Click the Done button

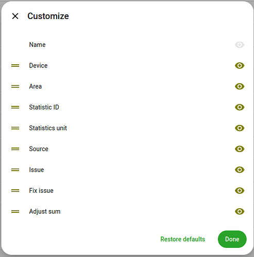point(232,239)
